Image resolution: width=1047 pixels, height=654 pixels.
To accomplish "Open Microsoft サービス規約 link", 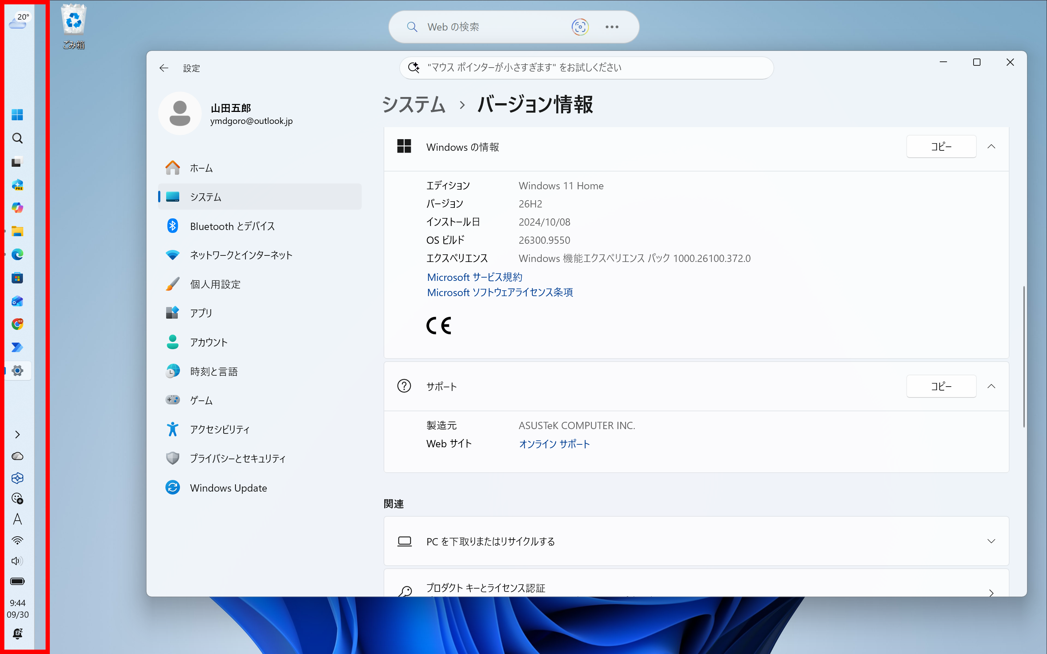I will click(x=475, y=277).
